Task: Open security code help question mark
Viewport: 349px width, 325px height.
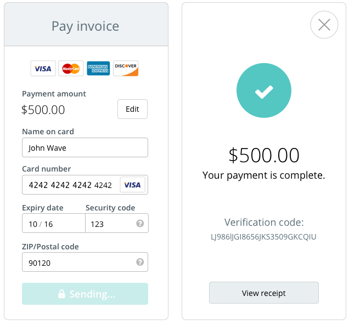Action: [140, 224]
